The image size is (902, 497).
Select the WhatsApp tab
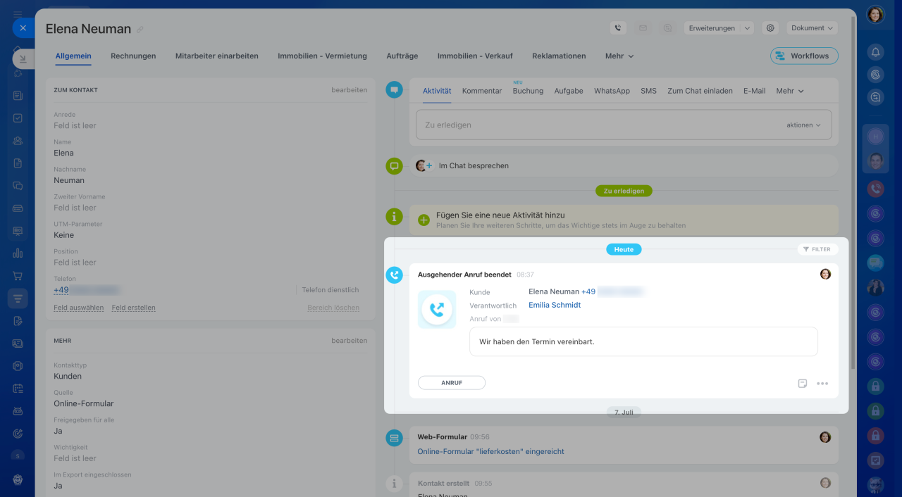click(x=612, y=91)
